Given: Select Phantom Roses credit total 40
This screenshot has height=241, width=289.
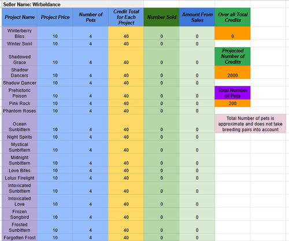Looking at the screenshot, I should (126, 111).
